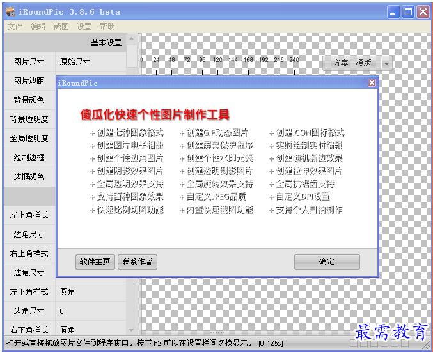Open the 编辑 menu
This screenshot has height=352, width=433.
tap(38, 26)
